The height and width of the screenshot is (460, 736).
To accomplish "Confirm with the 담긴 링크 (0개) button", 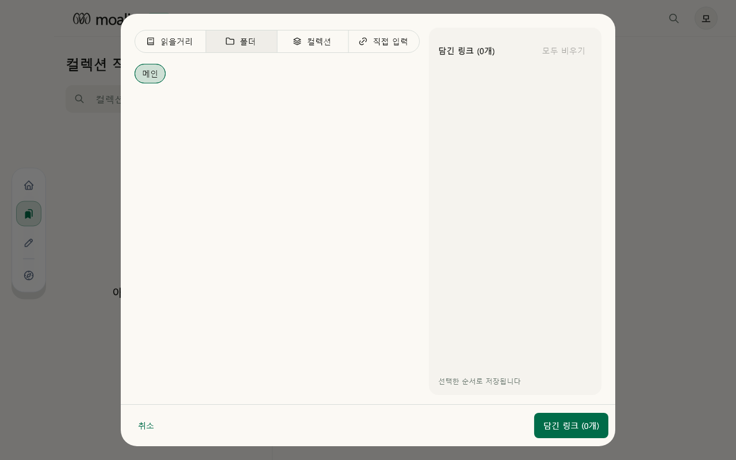I will [x=571, y=425].
